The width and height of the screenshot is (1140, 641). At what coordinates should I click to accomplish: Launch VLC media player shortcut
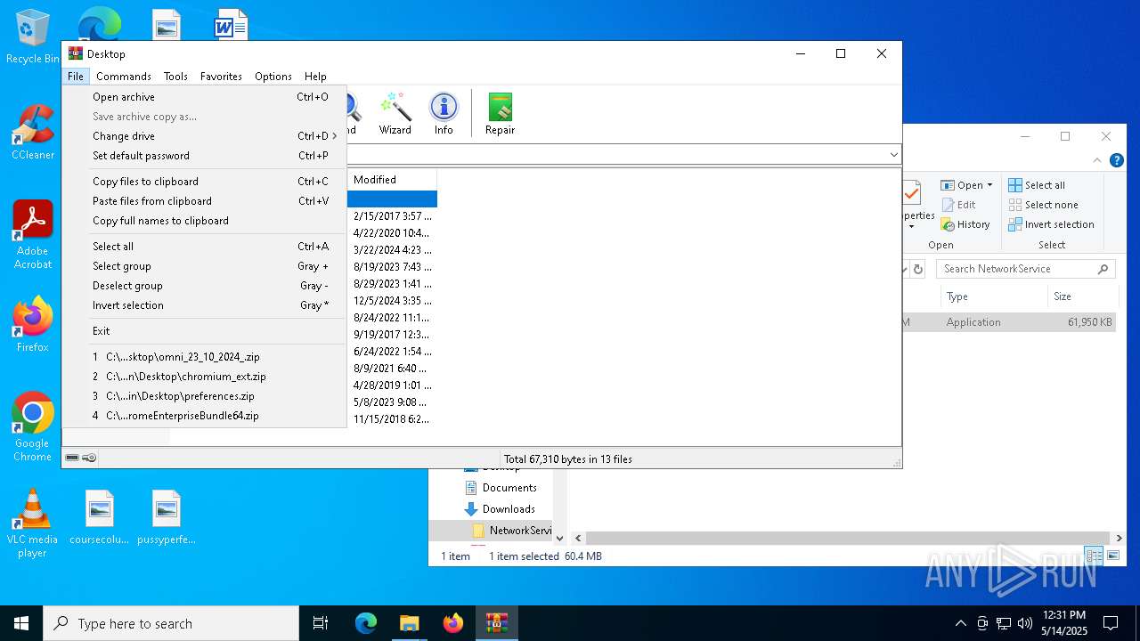(33, 523)
